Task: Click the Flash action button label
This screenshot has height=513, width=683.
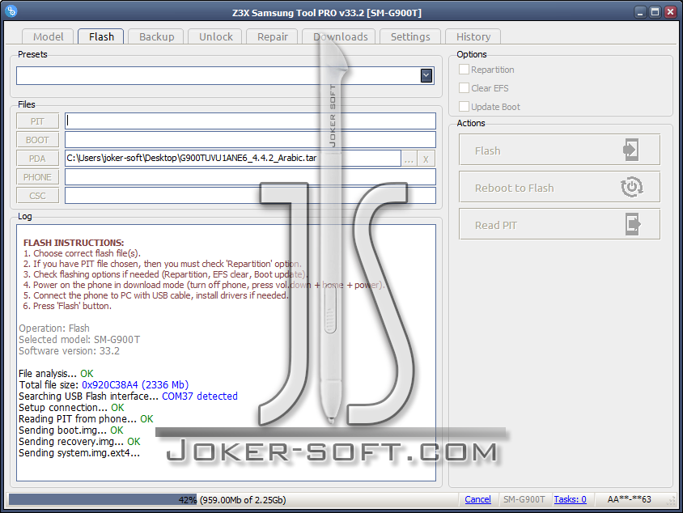Action: [x=487, y=151]
